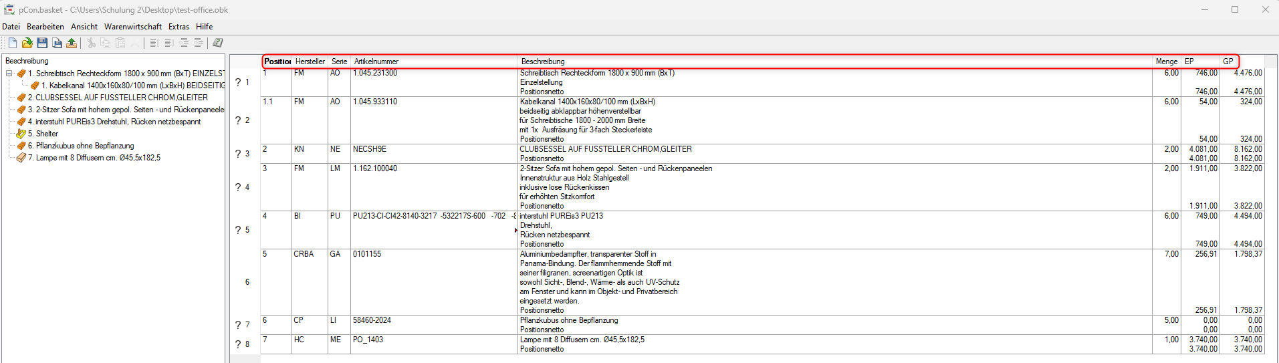Select tree item 2. CLUBSESSEL AUF FUSSTELLER
The width and height of the screenshot is (1279, 363).
click(118, 98)
